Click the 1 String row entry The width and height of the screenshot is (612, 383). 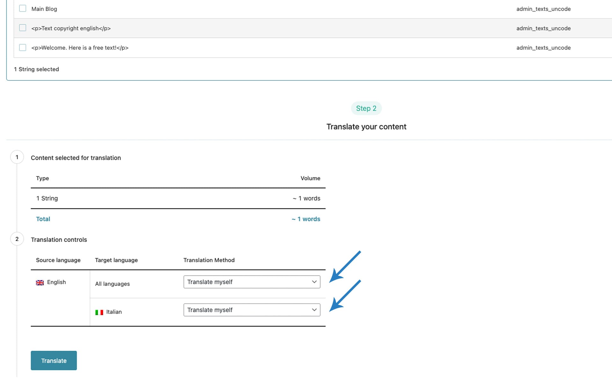(x=47, y=198)
